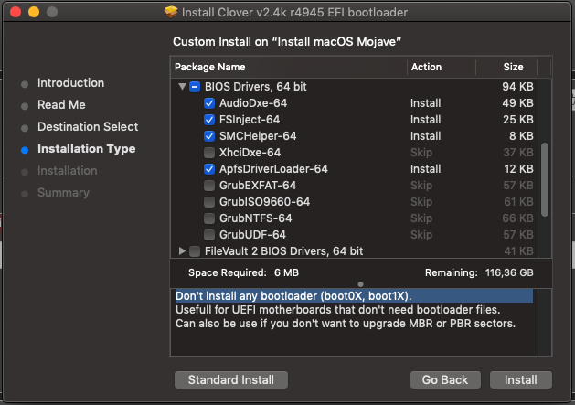Enable the GrubNTFS-64 checkbox
Image resolution: width=575 pixels, height=405 pixels.
[209, 218]
